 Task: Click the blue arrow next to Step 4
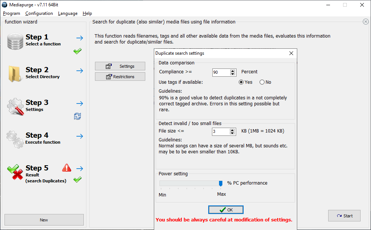pos(80,136)
